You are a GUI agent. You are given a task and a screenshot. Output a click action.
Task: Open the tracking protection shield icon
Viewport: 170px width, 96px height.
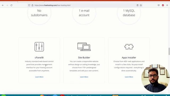pyautogui.click(x=29, y=5)
